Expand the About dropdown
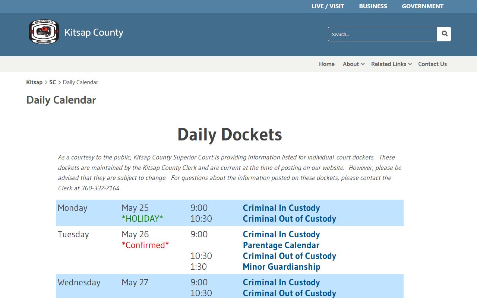The image size is (477, 298). pos(353,64)
